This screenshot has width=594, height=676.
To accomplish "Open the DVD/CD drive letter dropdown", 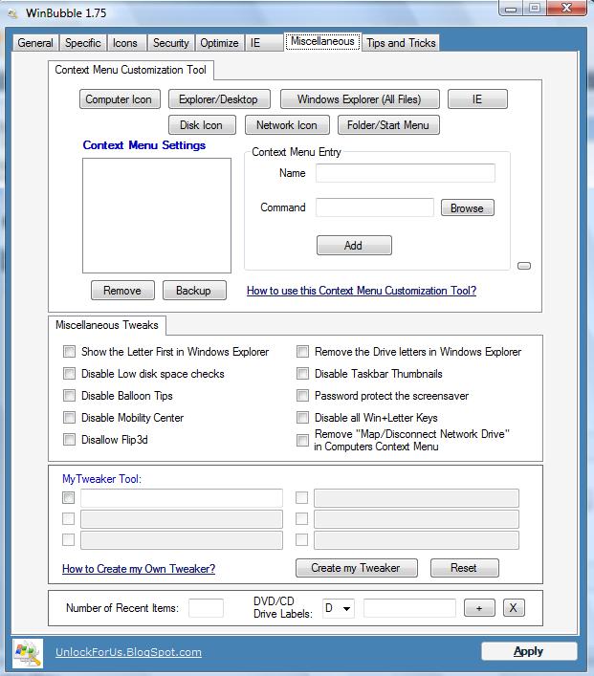I will pos(339,608).
